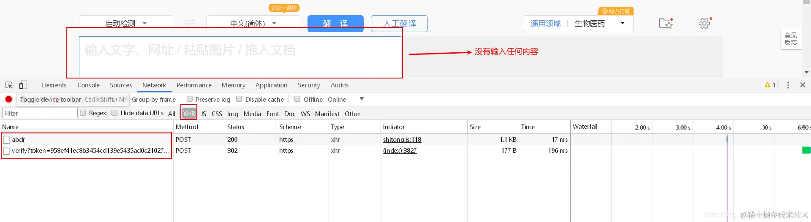811x222 pixels.
Task: Open the settings gear icon
Action: click(x=705, y=23)
